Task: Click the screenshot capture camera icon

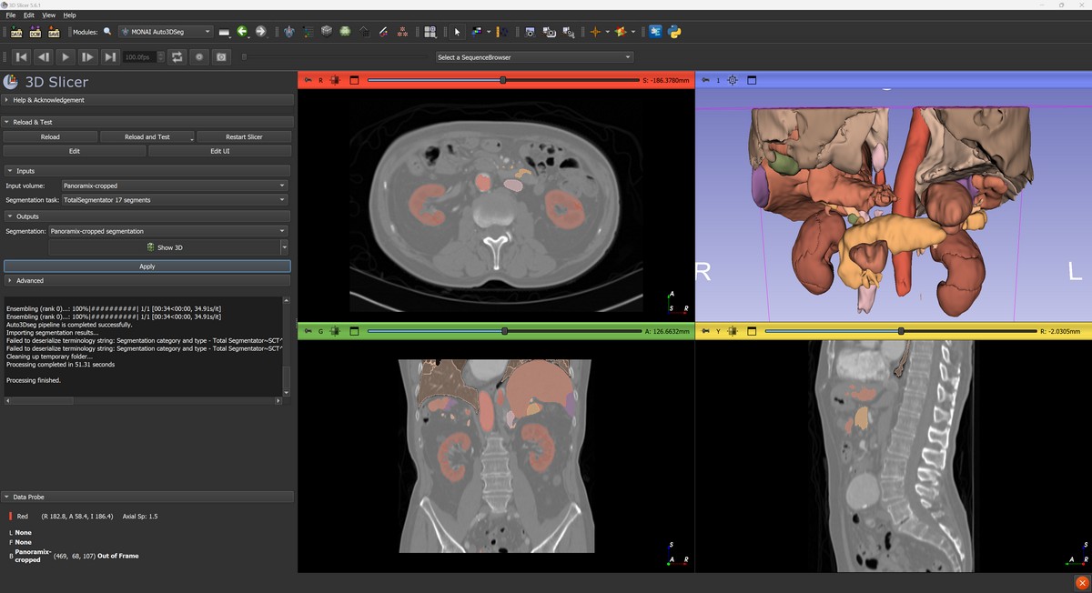Action: click(530, 32)
